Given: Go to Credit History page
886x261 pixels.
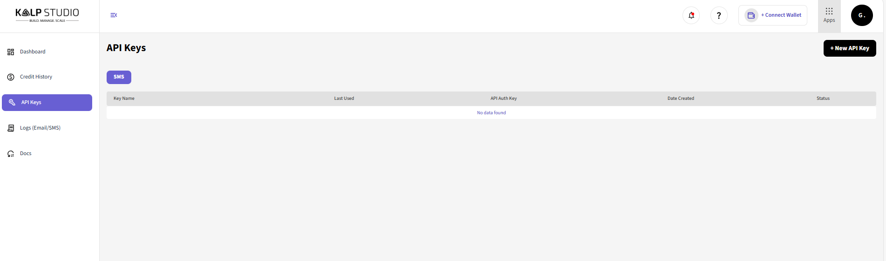Looking at the screenshot, I should [x=36, y=77].
